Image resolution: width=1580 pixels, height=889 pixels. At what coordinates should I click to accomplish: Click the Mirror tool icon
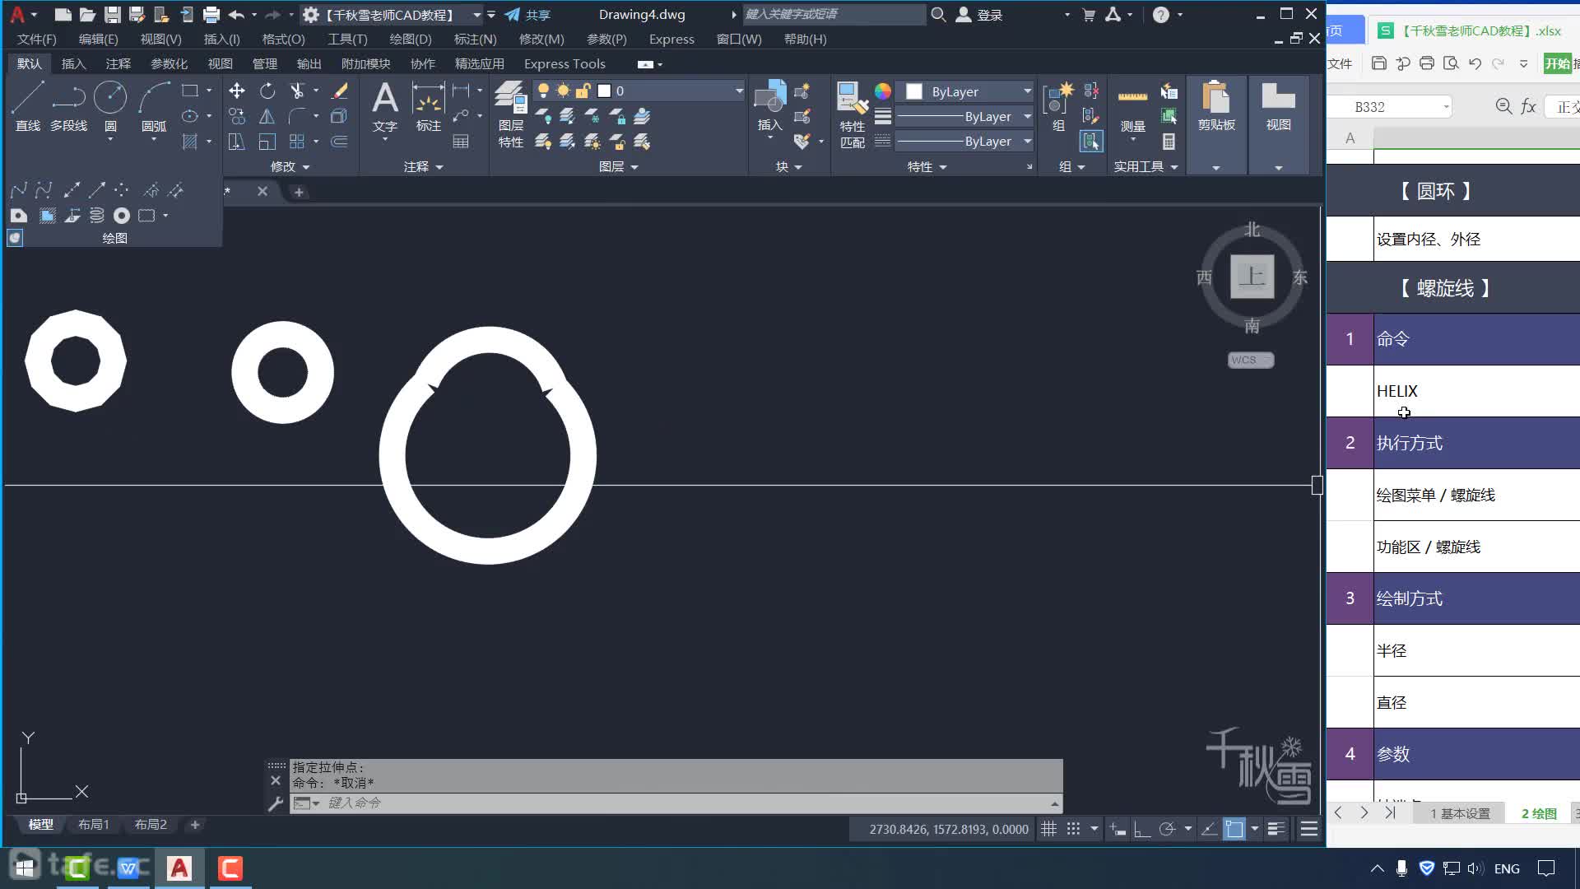point(267,116)
